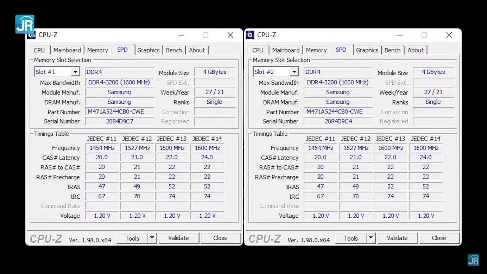Click Validate in the right CPU-Z window
This screenshot has width=487, height=274.
coord(397,238)
